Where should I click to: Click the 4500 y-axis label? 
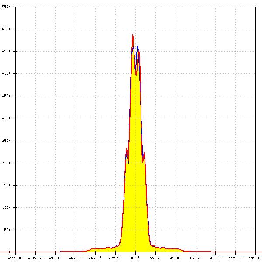pos(7,52)
